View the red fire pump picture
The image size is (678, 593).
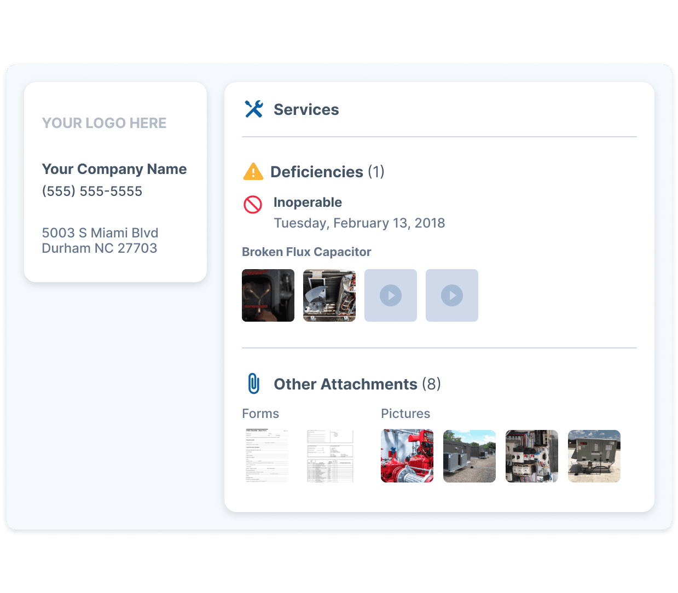point(407,456)
